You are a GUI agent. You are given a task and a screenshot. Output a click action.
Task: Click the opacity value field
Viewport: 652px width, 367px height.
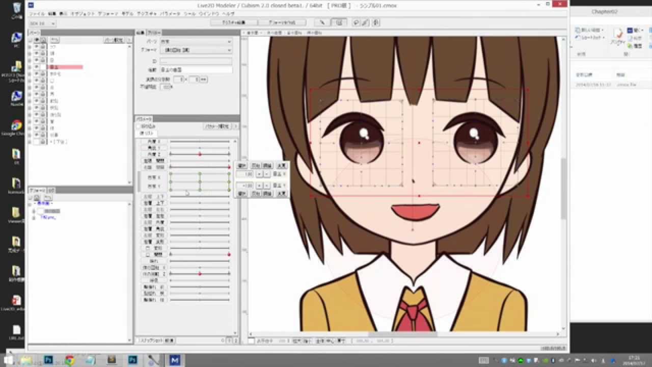166,87
